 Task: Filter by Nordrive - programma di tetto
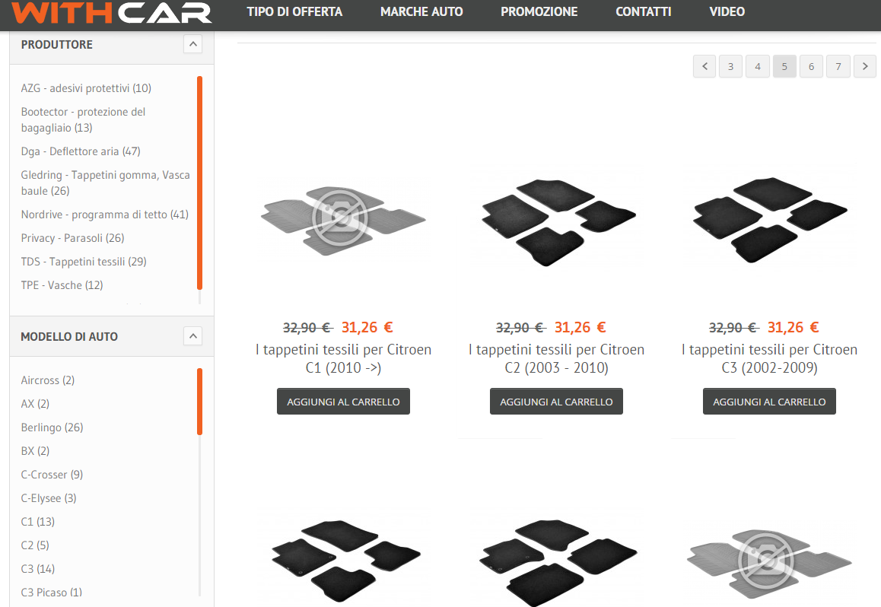(104, 215)
